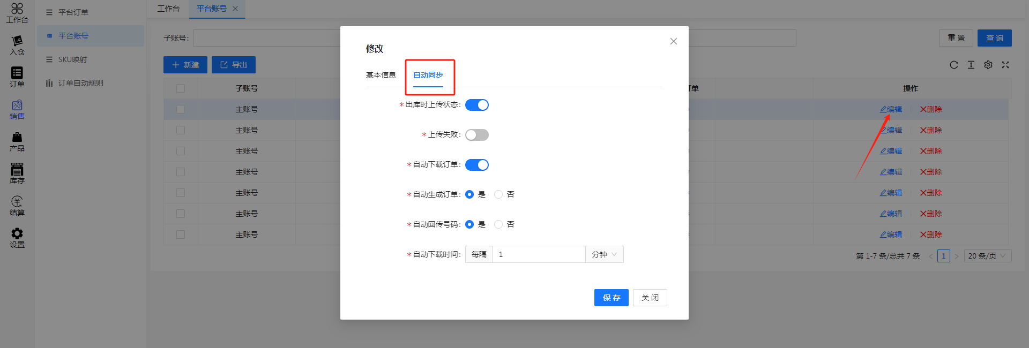Enable the 上传失败 switch

476,135
